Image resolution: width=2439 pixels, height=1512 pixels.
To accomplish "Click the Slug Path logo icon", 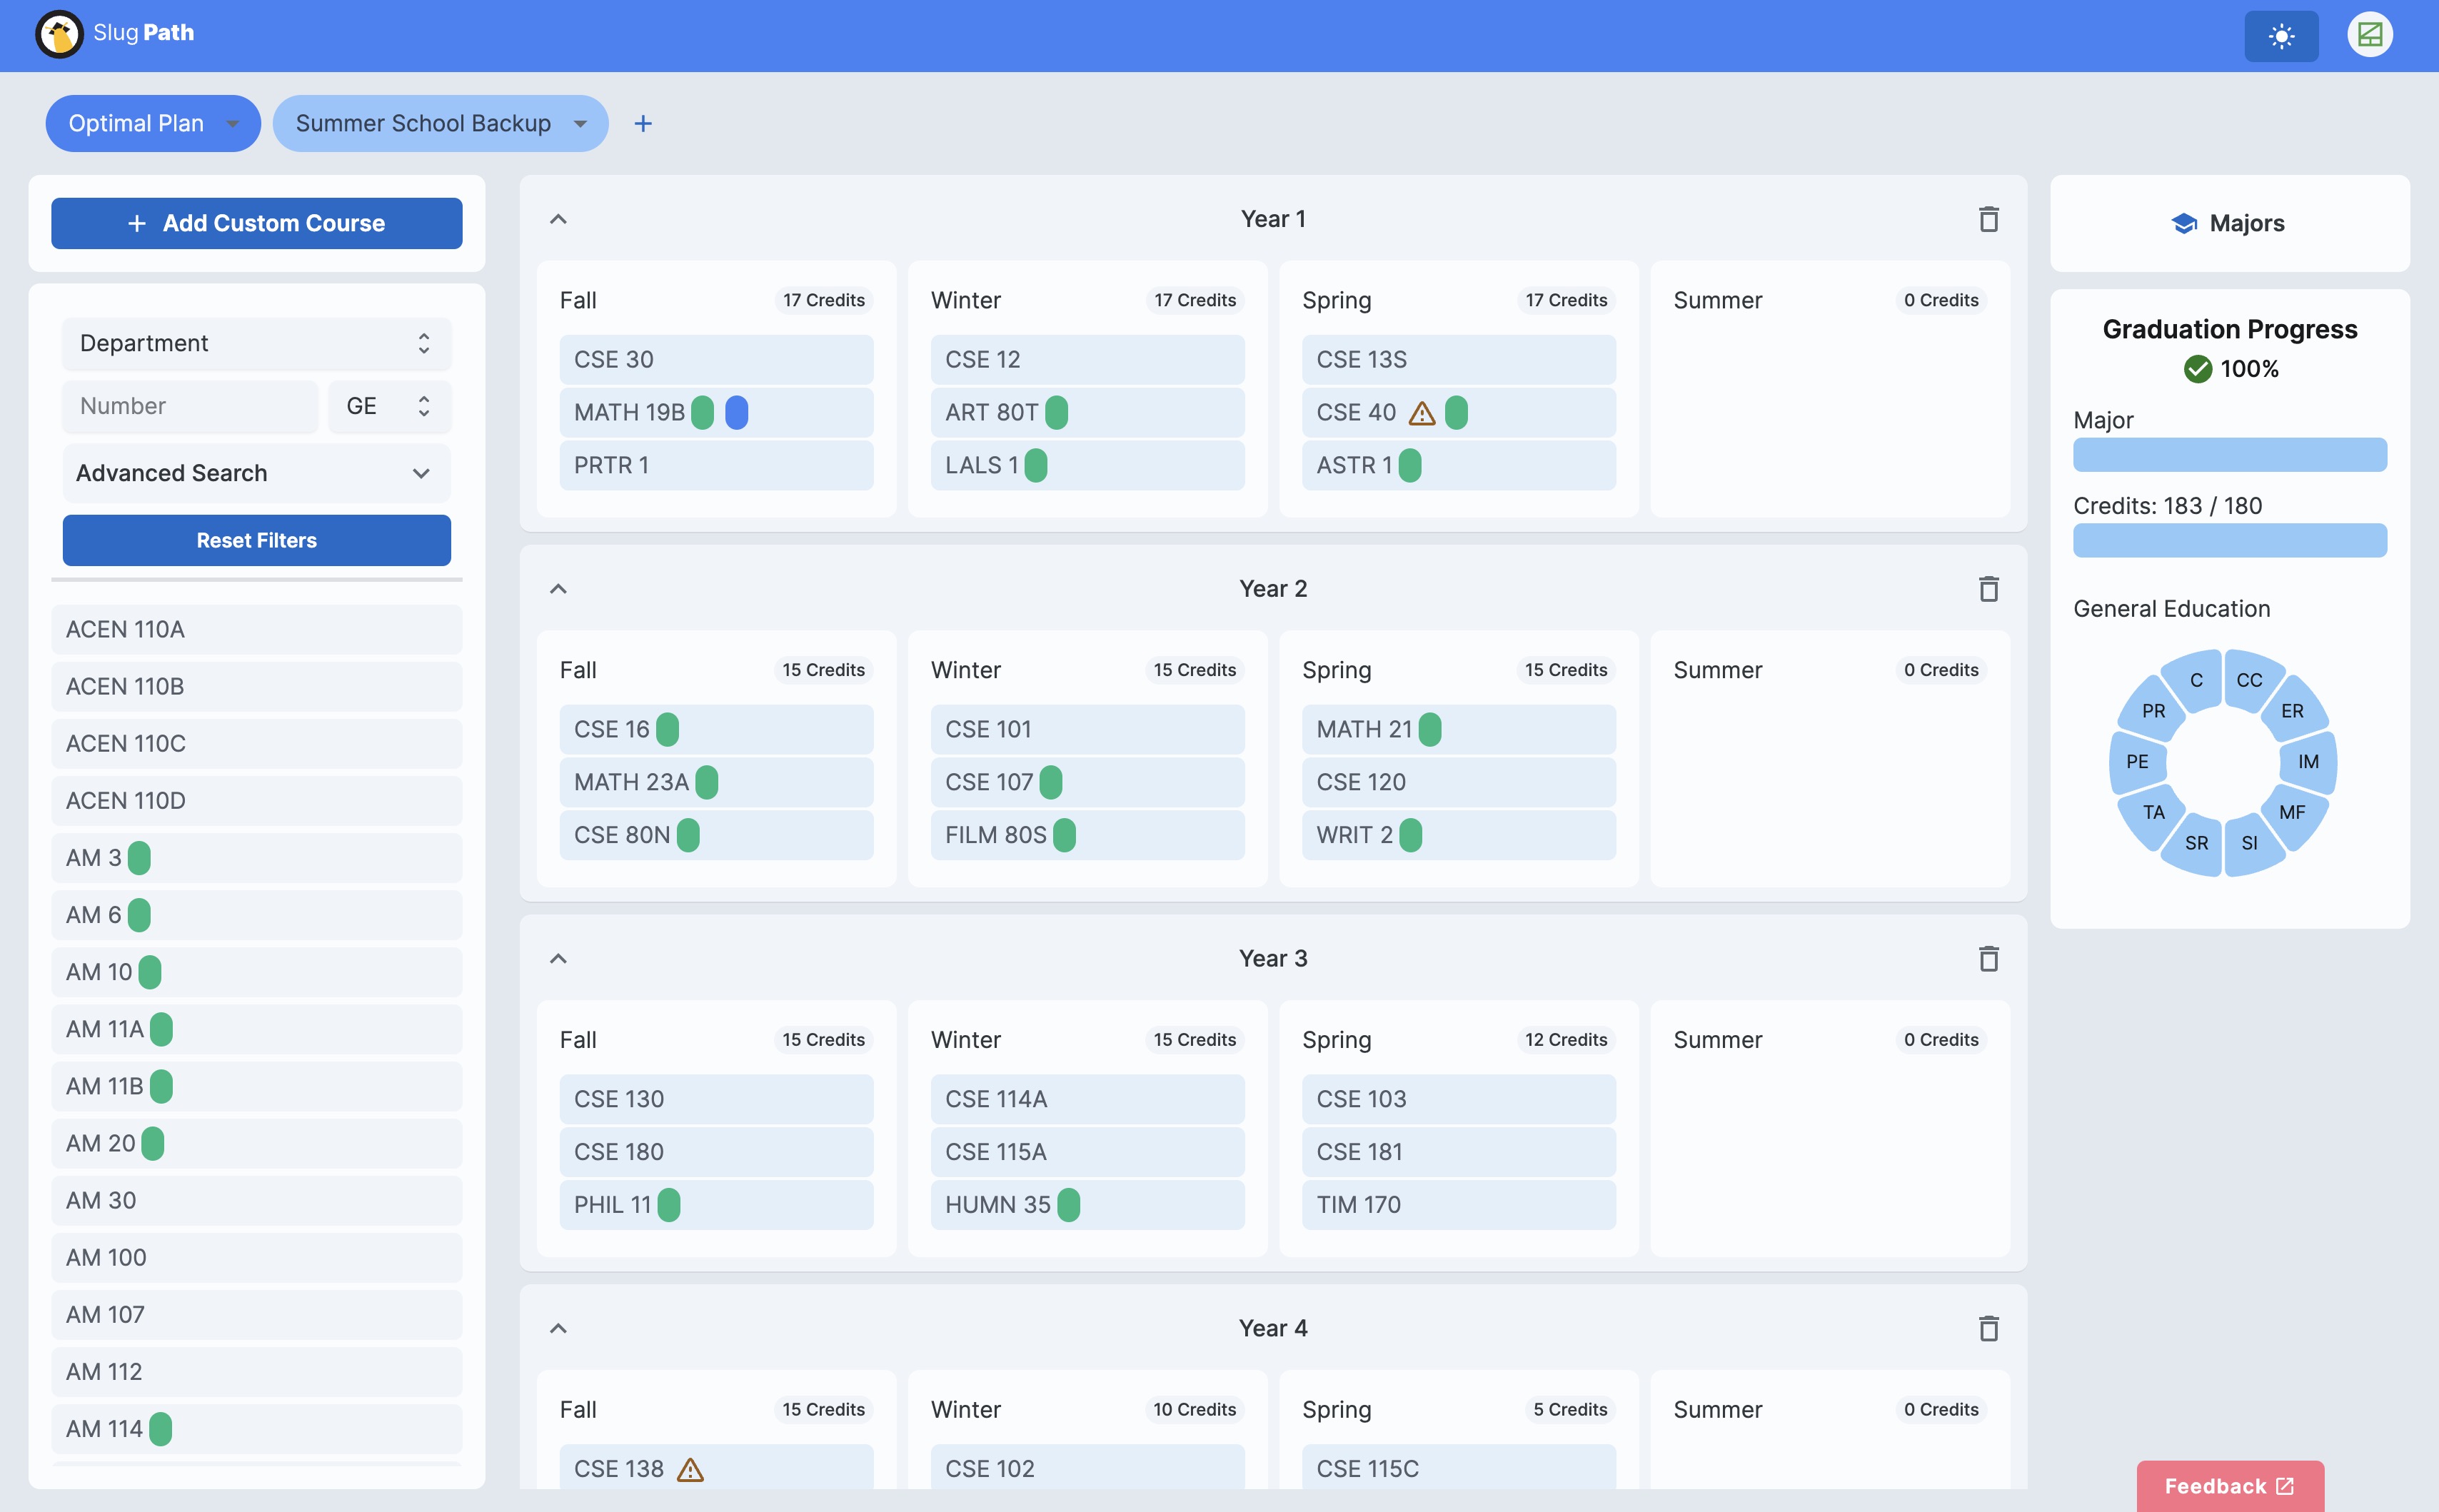I will [x=59, y=34].
